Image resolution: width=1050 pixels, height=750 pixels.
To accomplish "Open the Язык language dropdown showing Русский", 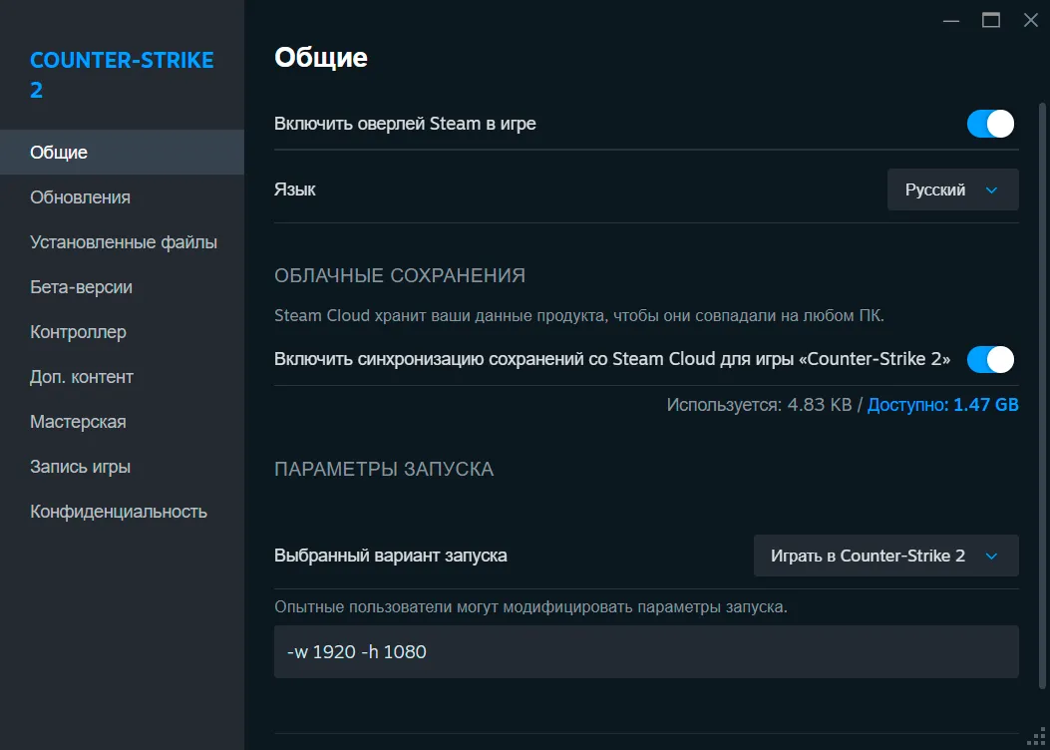I will tap(953, 189).
